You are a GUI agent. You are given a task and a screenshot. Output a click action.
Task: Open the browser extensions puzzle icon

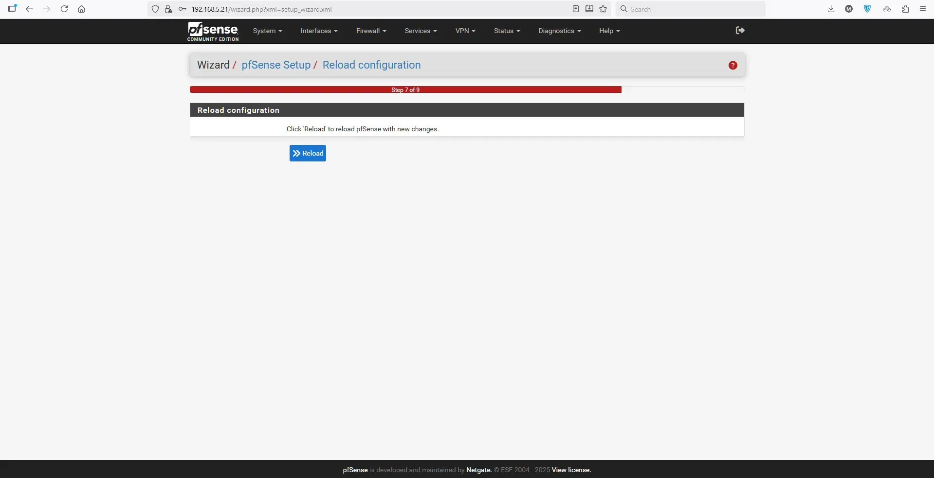(905, 9)
